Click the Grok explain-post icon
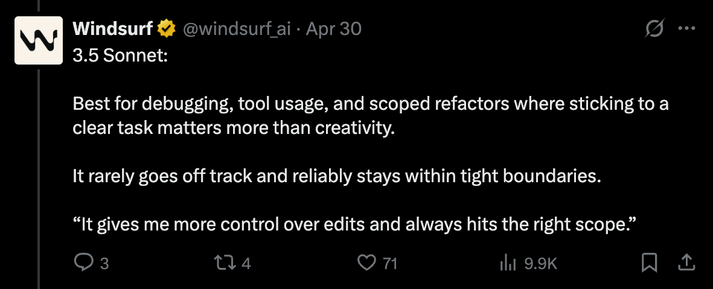Screen dimensions: 713x289 654,28
